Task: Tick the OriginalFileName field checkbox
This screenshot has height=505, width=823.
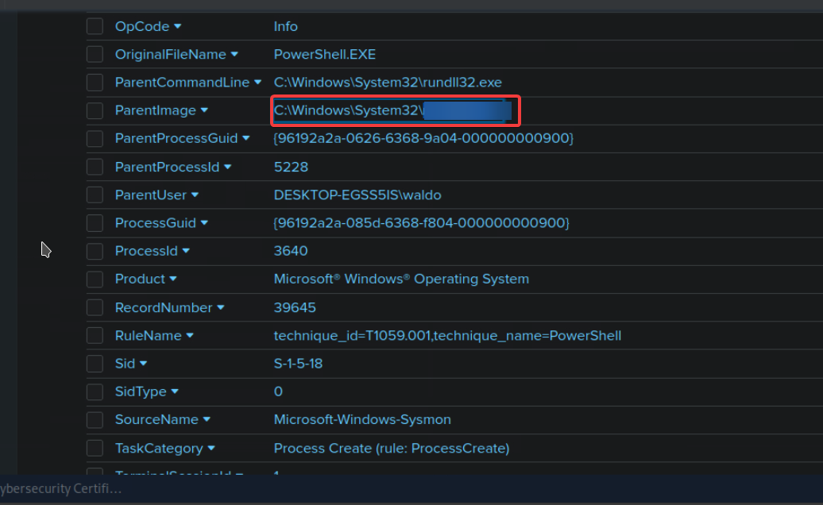Action: click(x=95, y=54)
